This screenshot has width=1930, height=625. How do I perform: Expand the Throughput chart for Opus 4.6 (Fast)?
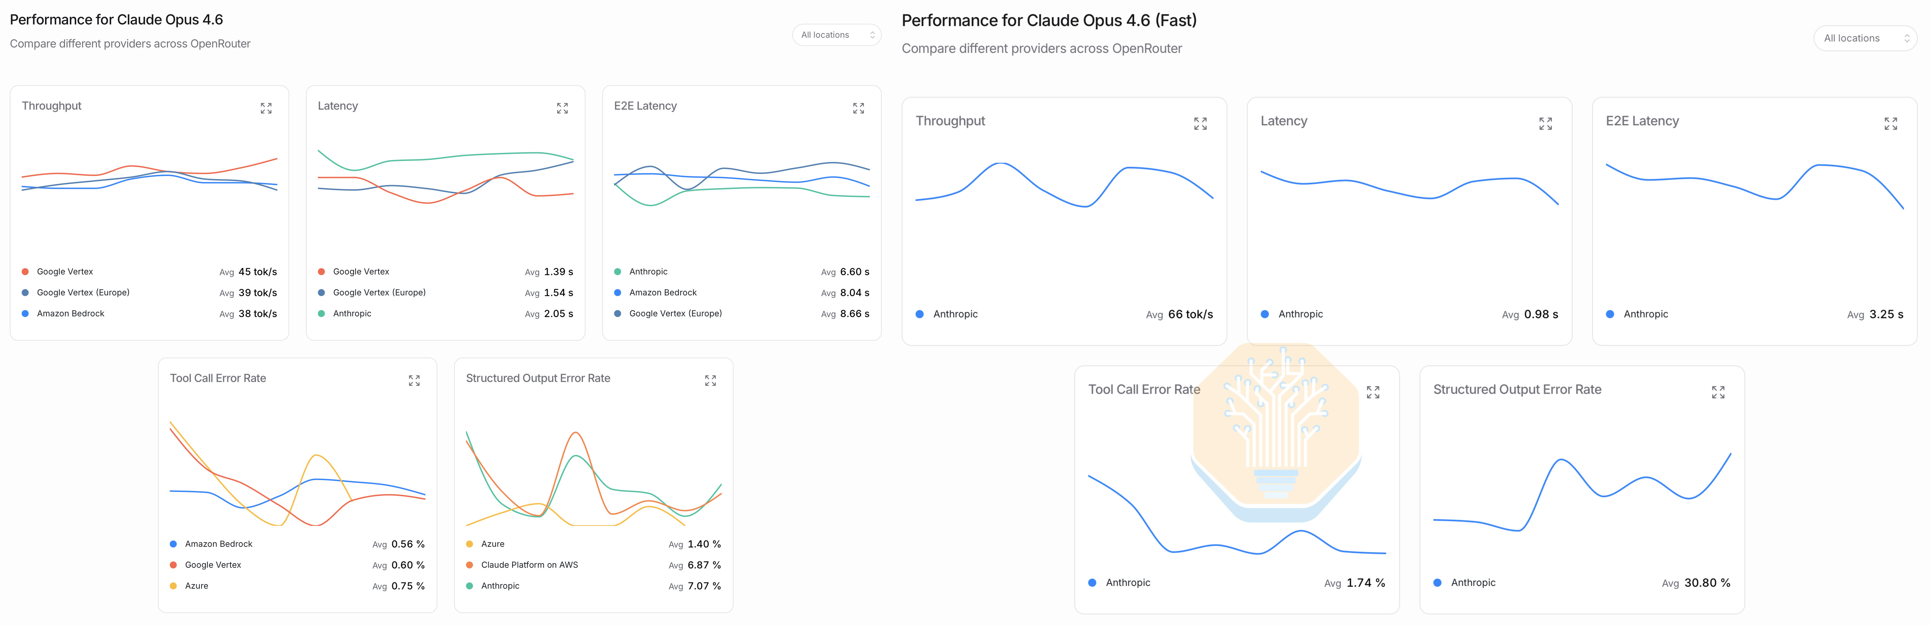click(x=1200, y=124)
